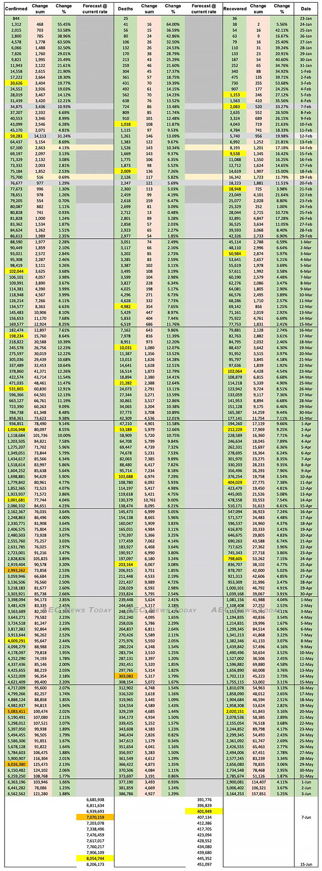Select first confirmed forecast 6,685,938

click(x=95, y=800)
